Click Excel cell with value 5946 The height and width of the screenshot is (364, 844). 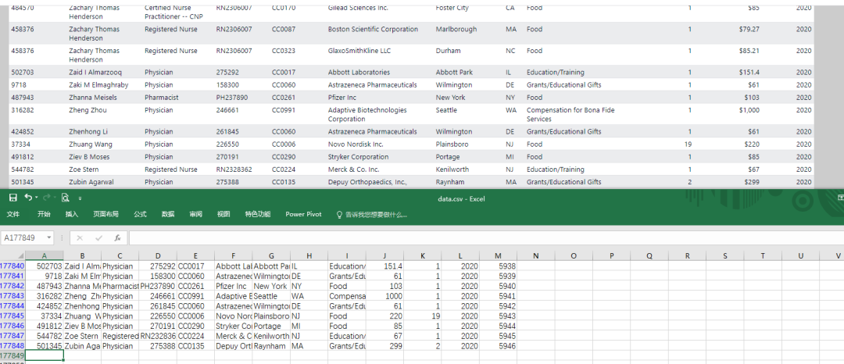(x=498, y=346)
